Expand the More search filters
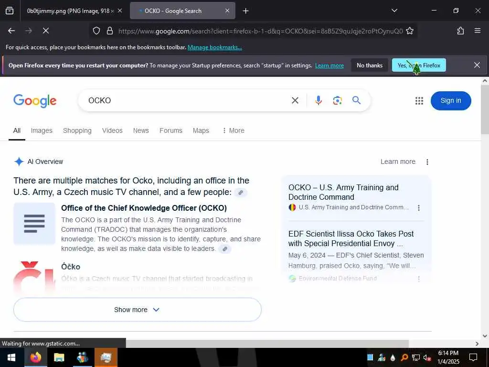The height and width of the screenshot is (367, 489). pos(233,131)
